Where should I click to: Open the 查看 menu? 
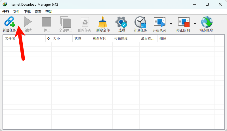point(38,12)
